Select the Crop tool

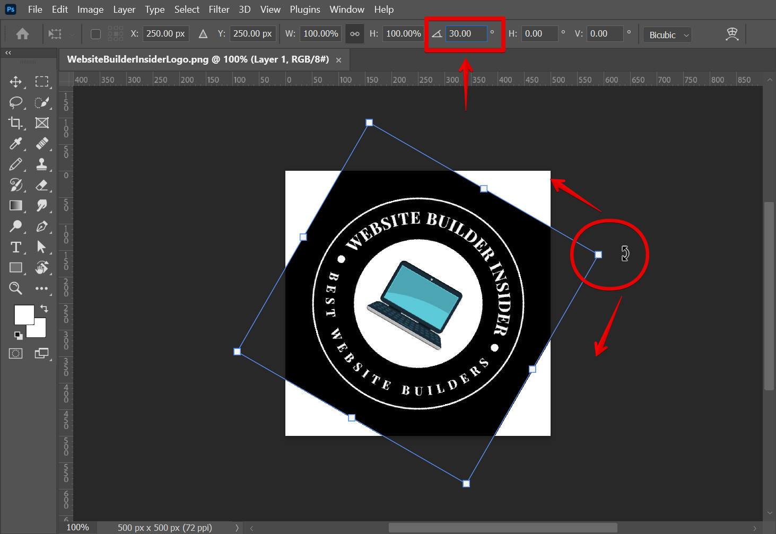(x=15, y=123)
